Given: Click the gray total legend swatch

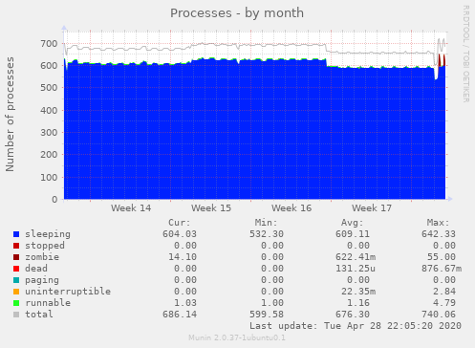Looking at the screenshot, I should click(x=16, y=315).
